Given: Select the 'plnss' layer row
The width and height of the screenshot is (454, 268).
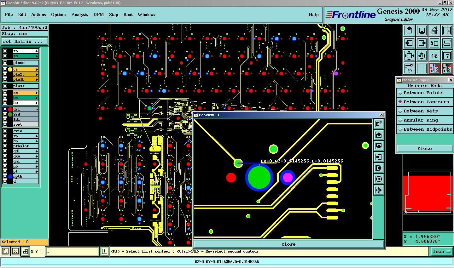Looking at the screenshot, I should 26,86.
